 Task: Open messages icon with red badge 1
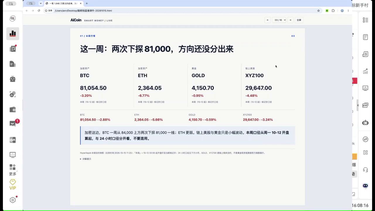[x=13, y=123]
